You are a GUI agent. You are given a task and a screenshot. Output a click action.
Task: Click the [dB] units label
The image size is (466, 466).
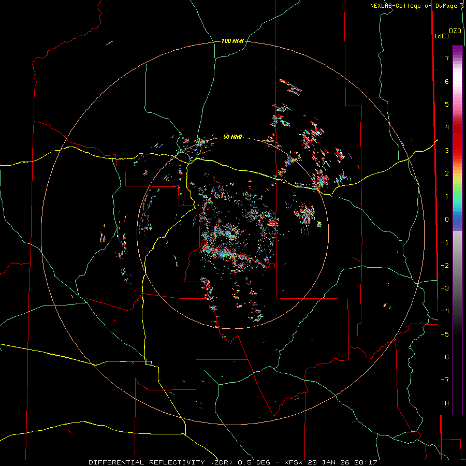pos(442,36)
